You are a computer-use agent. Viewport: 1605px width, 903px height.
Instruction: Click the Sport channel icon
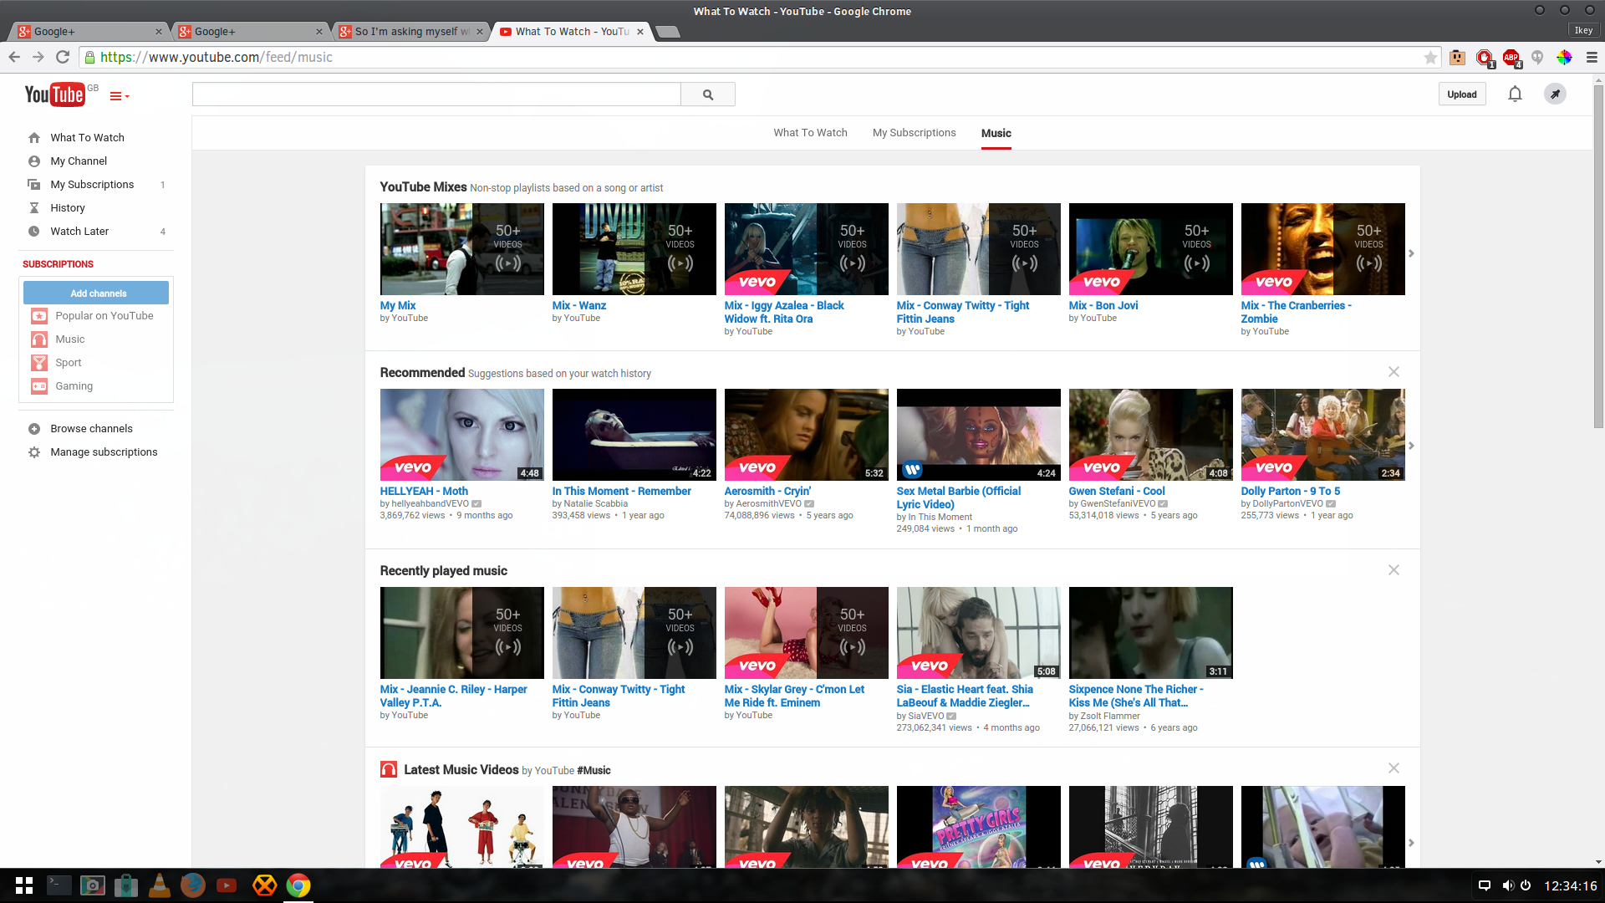(x=39, y=363)
